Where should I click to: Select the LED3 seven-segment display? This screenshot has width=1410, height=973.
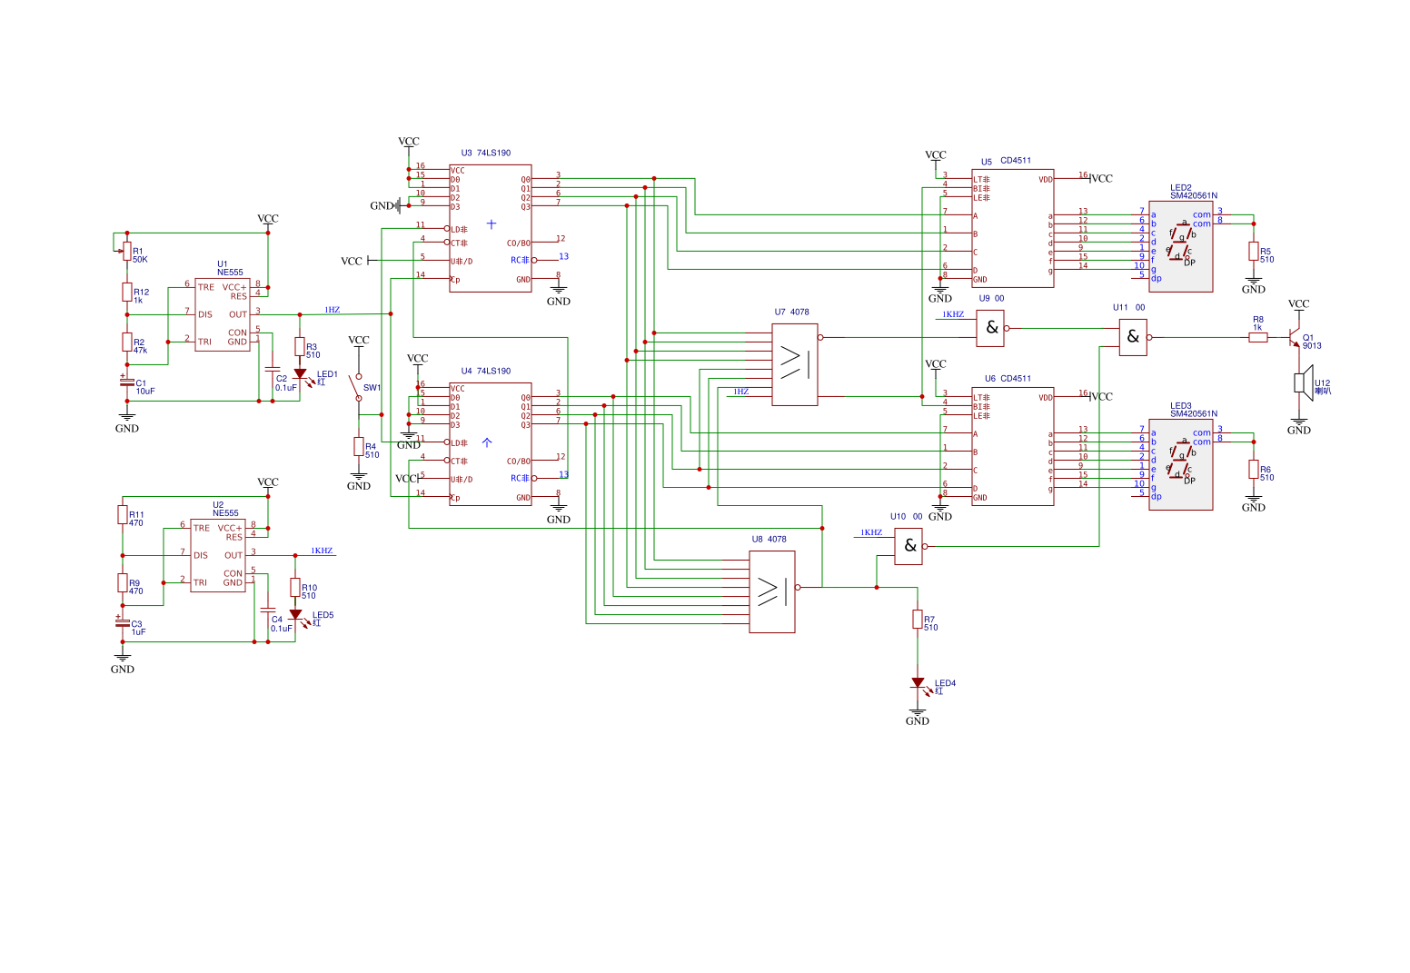pyautogui.click(x=1180, y=464)
